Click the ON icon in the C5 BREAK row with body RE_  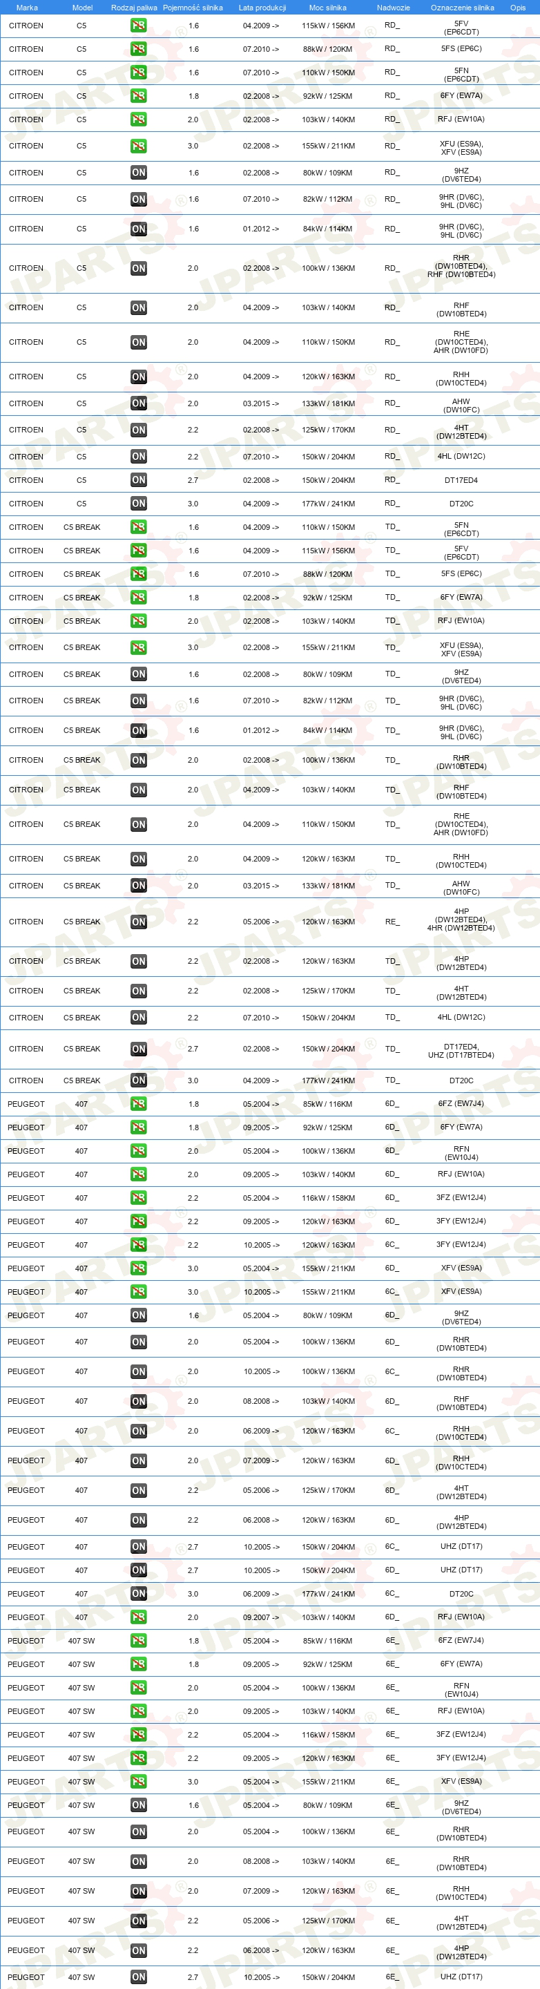click(138, 922)
